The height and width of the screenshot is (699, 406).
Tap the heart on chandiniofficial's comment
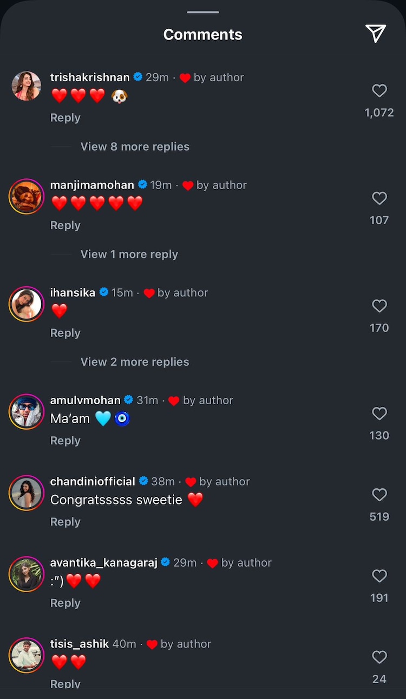[x=379, y=495]
